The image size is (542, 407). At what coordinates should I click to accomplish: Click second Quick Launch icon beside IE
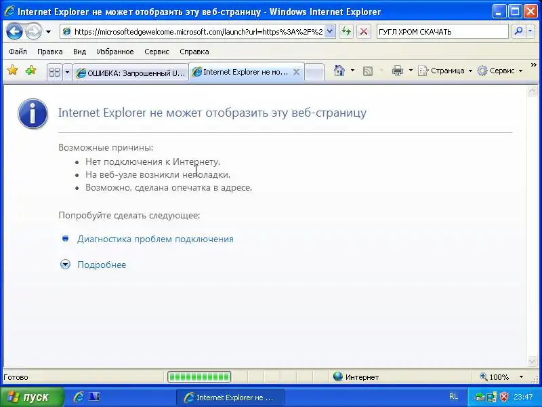coord(94,396)
